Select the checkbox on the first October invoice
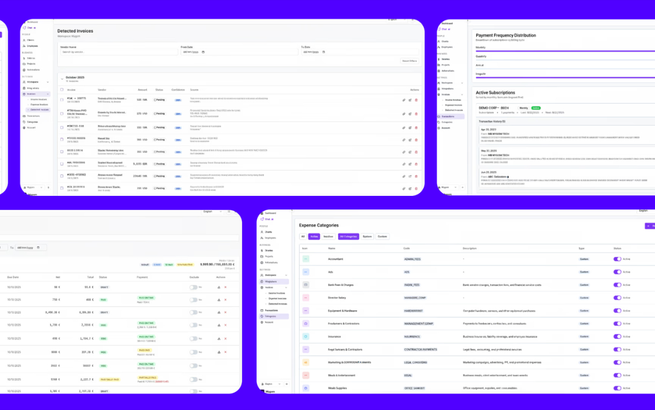Screen dimensions: 655x410 point(61,100)
